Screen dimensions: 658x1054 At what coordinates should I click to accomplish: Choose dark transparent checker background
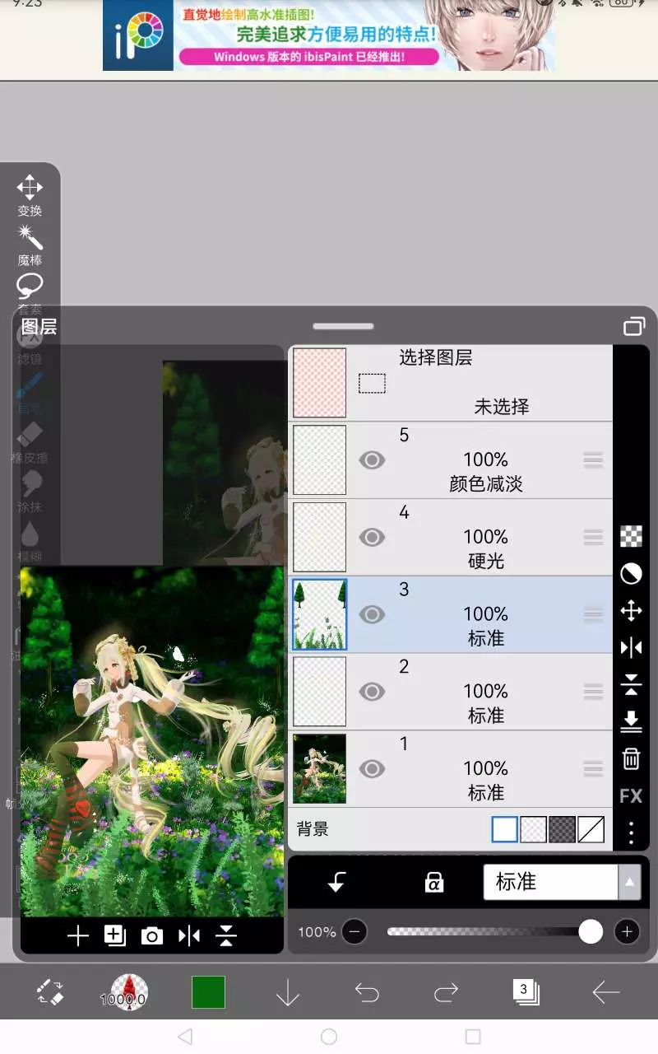point(563,829)
